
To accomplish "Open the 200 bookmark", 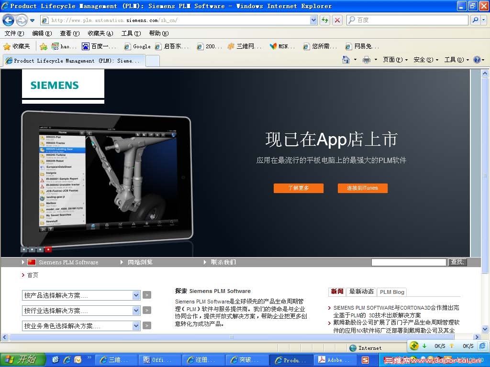I will click(210, 46).
